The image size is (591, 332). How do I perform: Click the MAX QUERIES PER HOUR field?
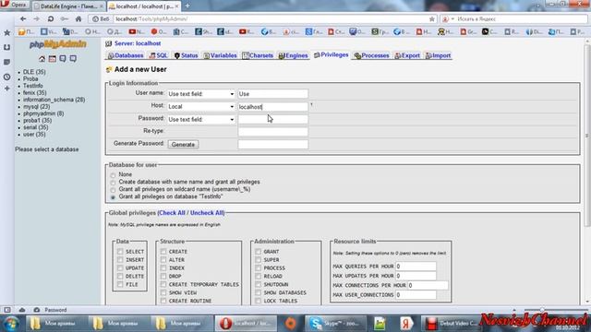click(x=416, y=267)
